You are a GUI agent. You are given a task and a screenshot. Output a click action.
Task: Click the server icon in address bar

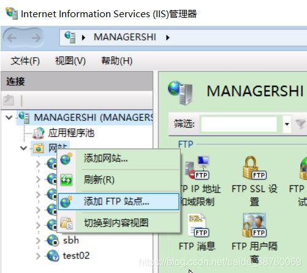click(70, 37)
